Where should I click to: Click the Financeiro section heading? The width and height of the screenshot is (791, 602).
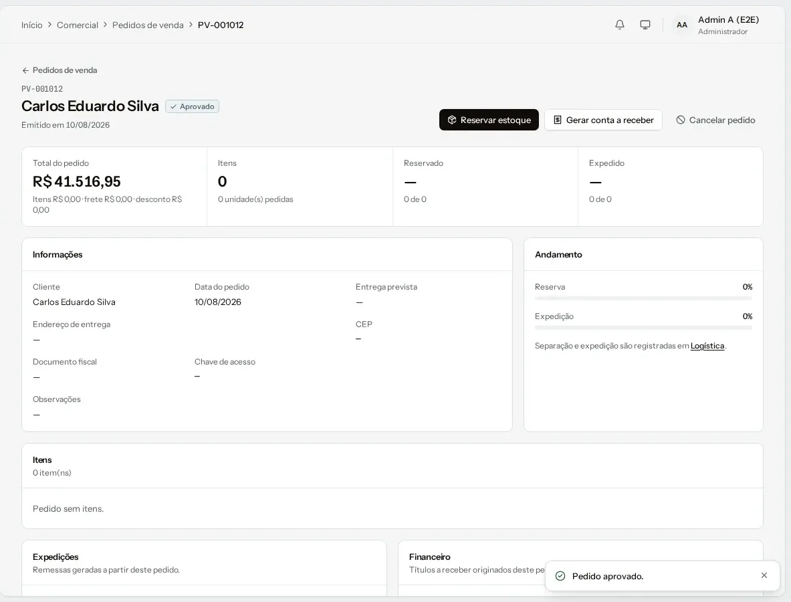[x=430, y=557]
